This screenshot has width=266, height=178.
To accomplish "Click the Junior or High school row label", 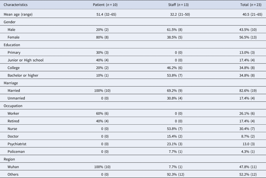I will (x=26, y=60).
